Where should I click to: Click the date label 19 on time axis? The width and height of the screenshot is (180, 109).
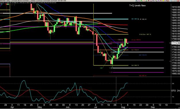[166, 105]
